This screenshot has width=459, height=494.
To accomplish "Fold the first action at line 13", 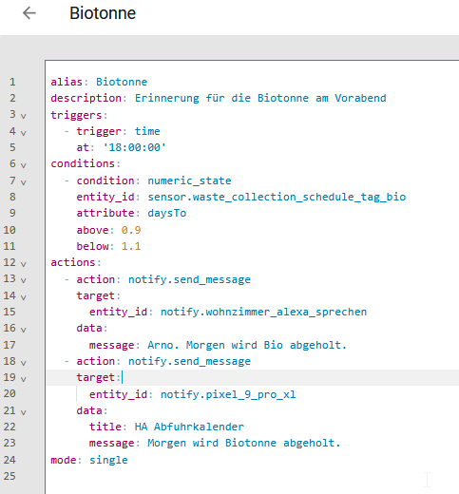I will [x=23, y=280].
